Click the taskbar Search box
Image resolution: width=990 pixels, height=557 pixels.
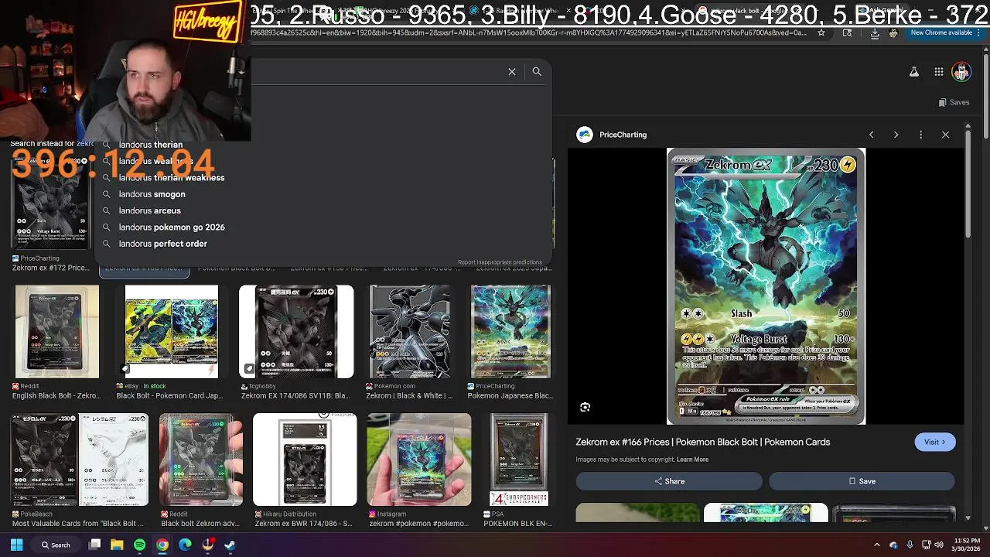point(55,545)
